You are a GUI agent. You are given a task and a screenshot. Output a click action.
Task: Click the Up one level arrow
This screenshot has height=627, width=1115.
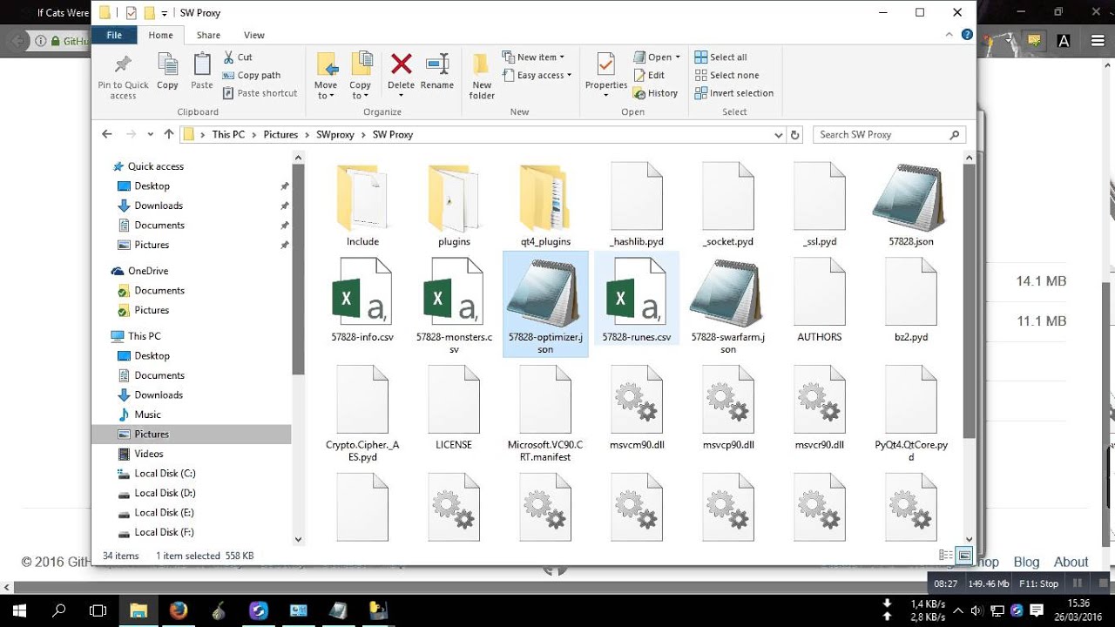pos(169,134)
